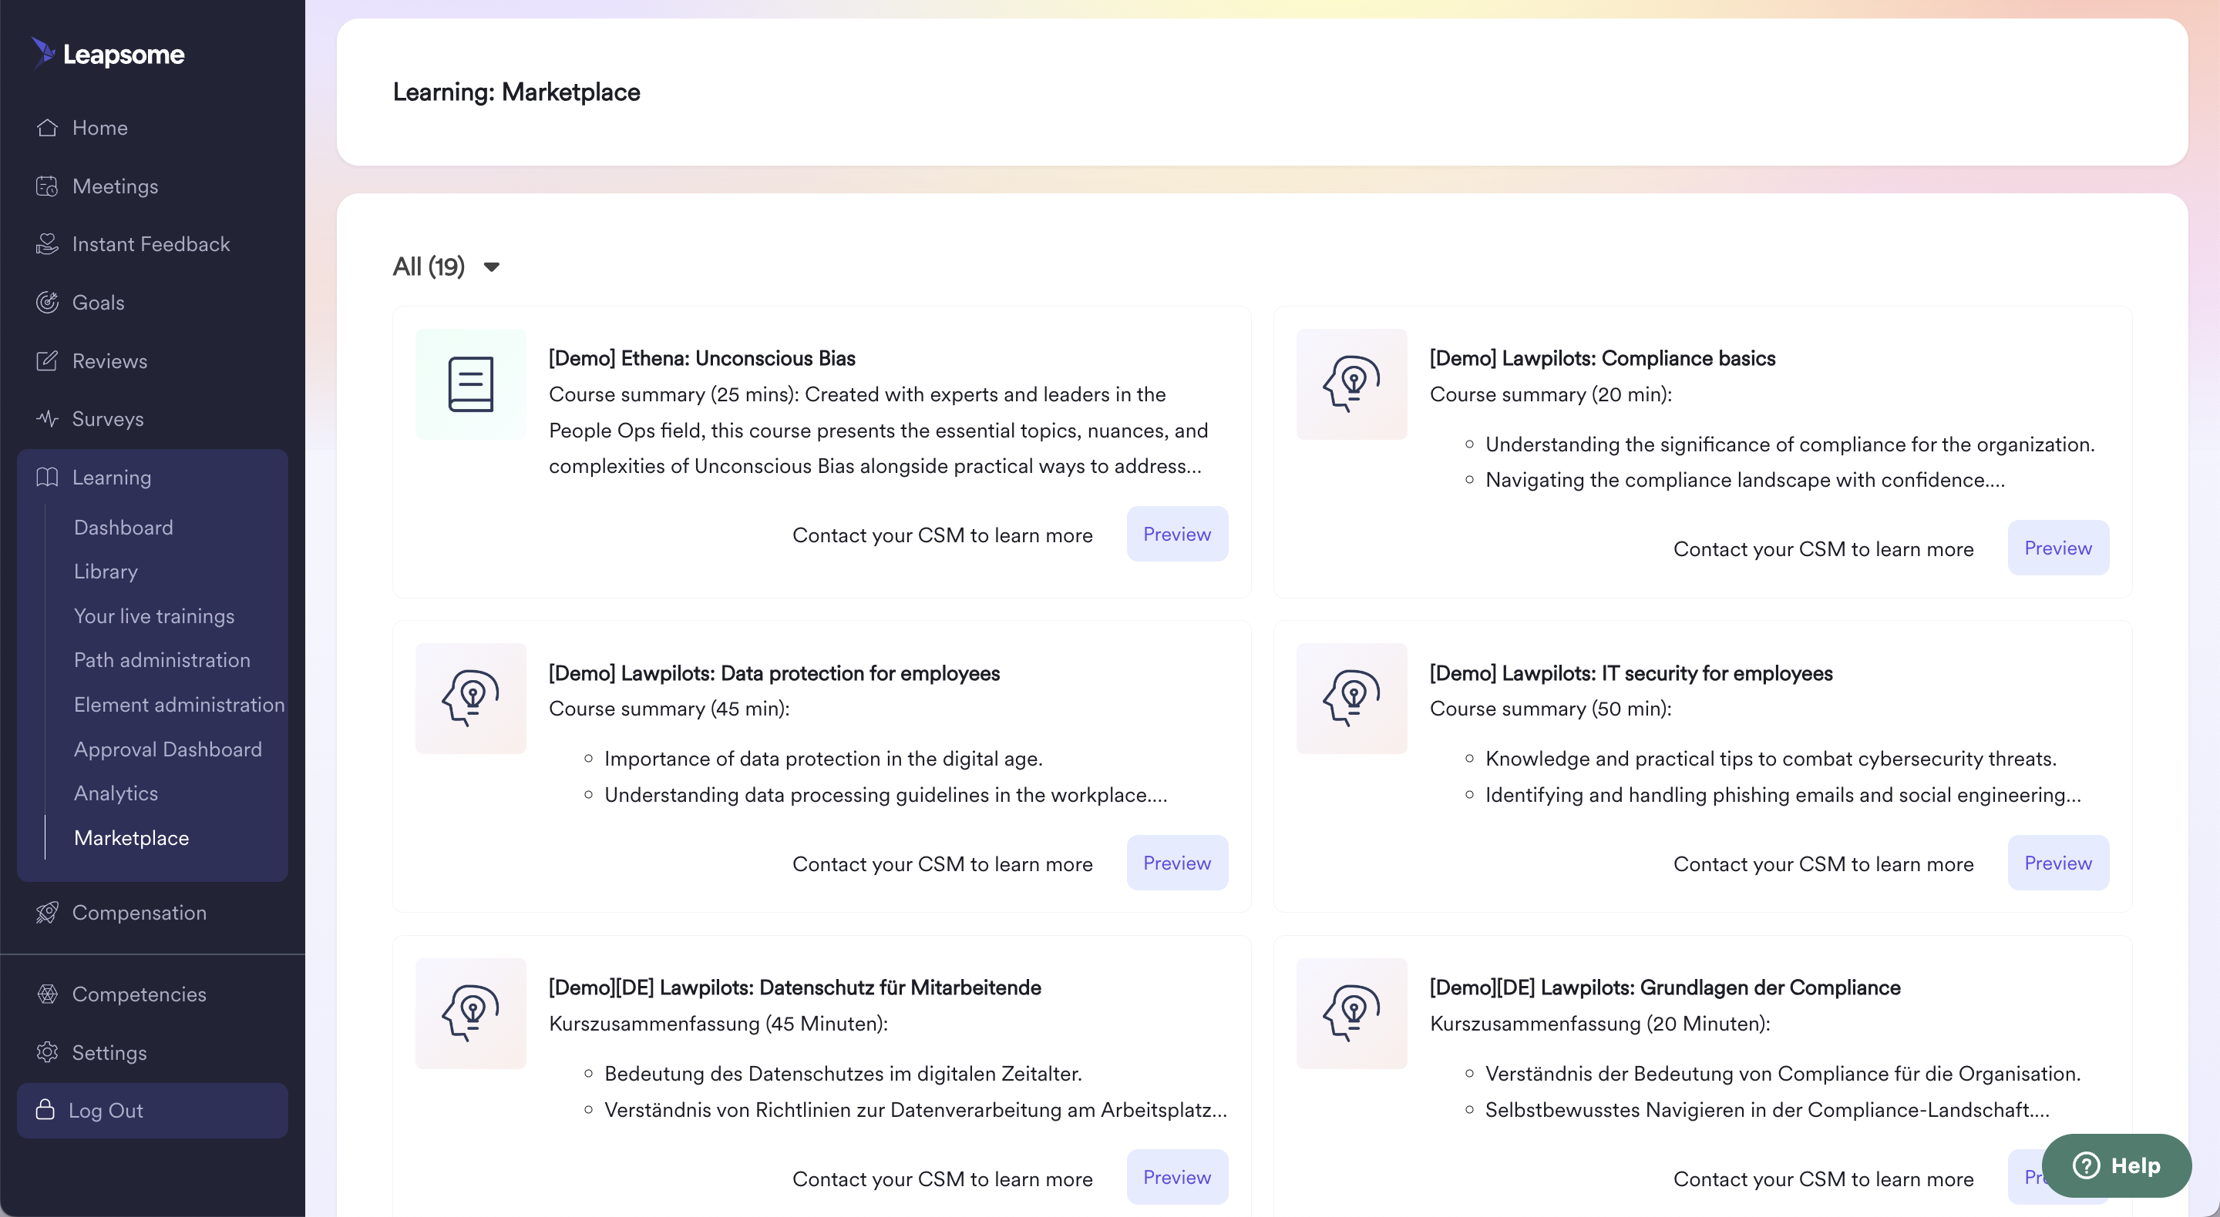
Task: Click the Instant Feedback icon
Action: [47, 243]
